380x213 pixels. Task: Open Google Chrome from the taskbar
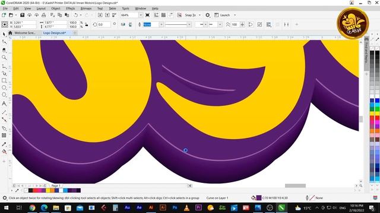click(x=32, y=208)
